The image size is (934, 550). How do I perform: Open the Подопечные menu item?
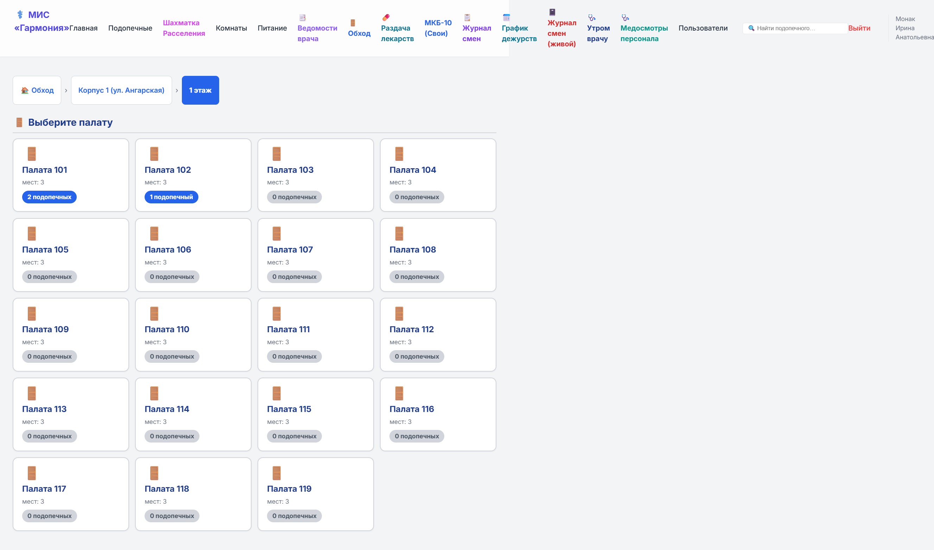[x=130, y=28]
